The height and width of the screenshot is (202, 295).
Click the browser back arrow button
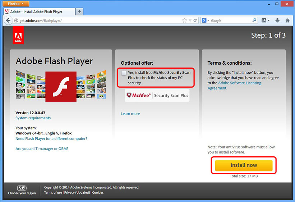8,20
